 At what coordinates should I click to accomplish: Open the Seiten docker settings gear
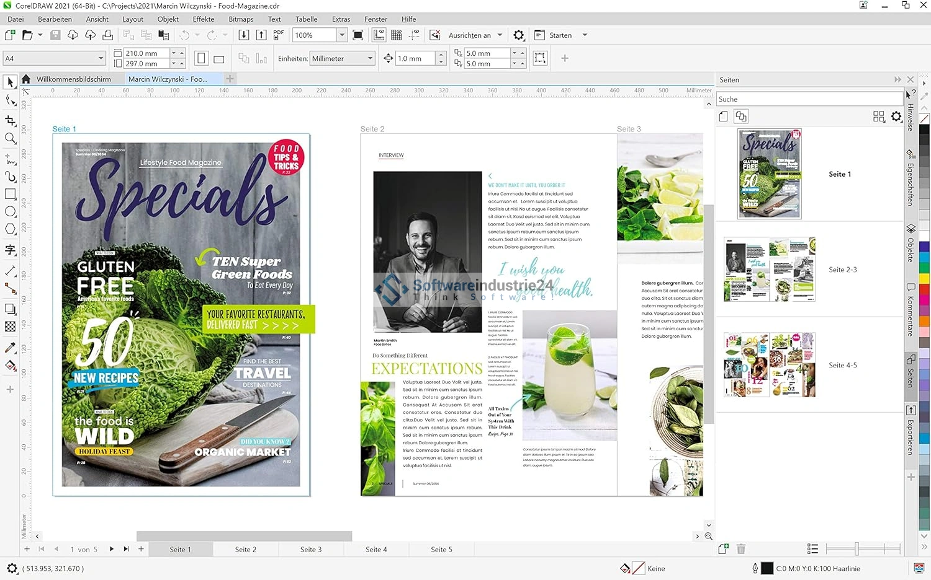pos(896,116)
